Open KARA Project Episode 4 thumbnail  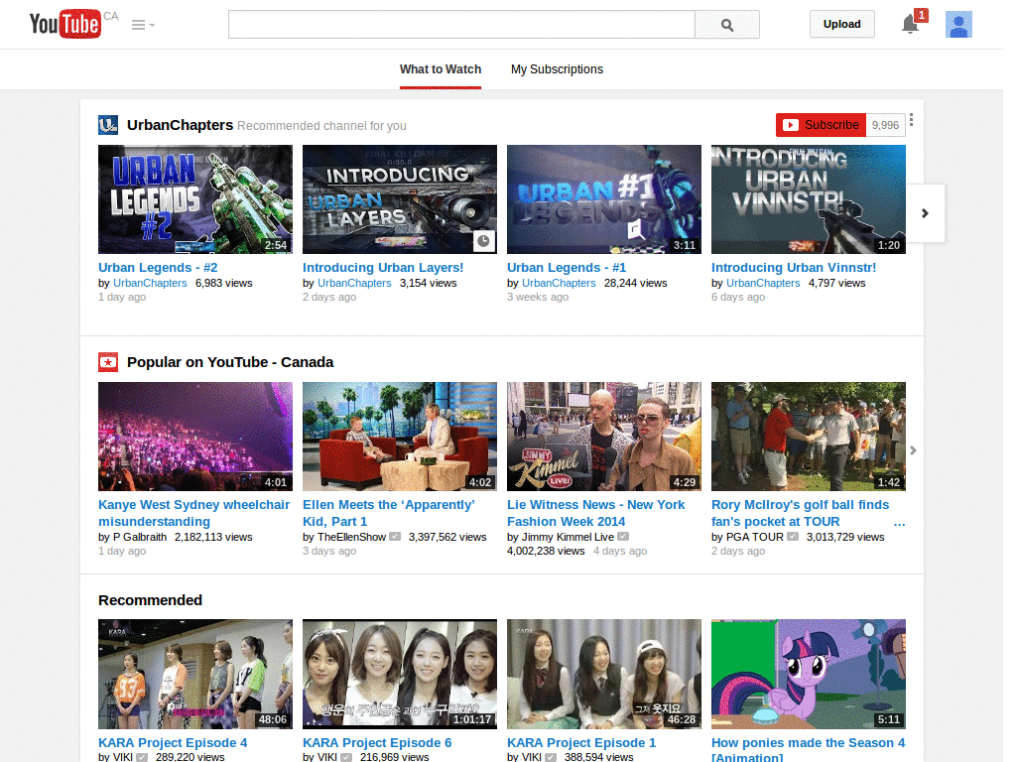(195, 674)
